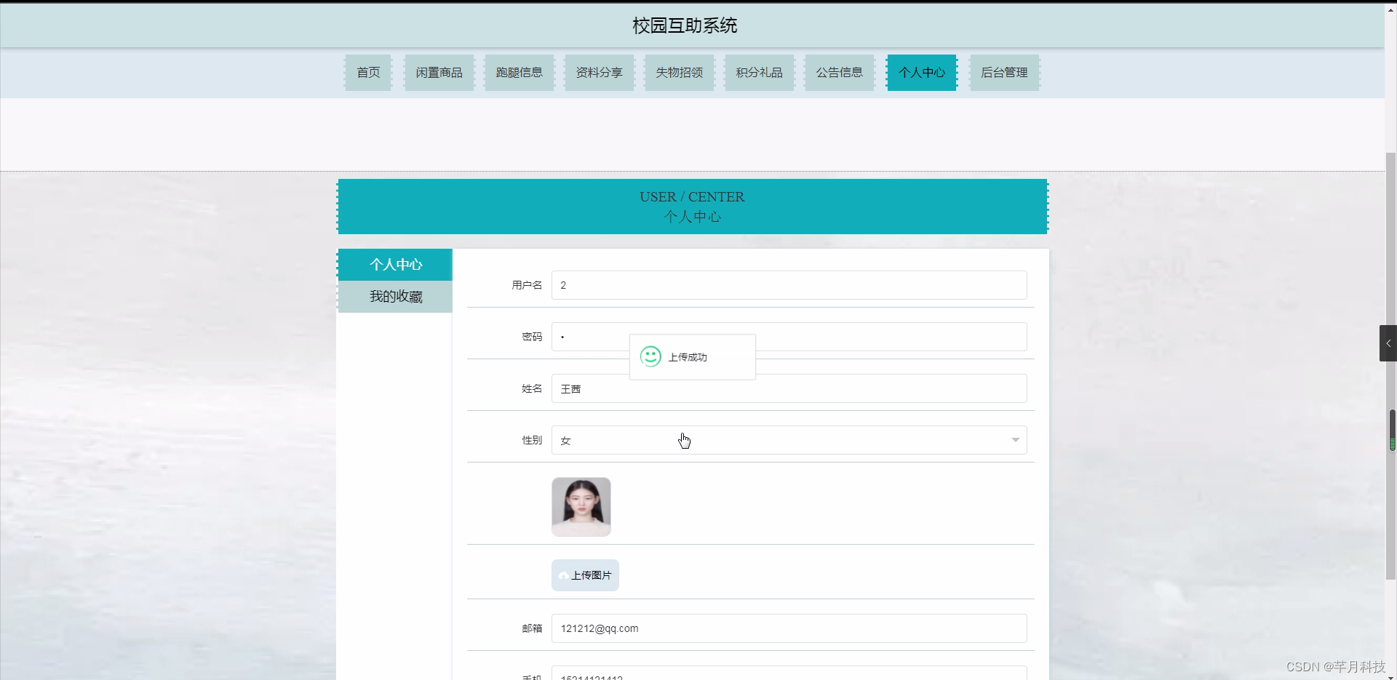Switch to 后台管理 admin page

pos(1004,72)
